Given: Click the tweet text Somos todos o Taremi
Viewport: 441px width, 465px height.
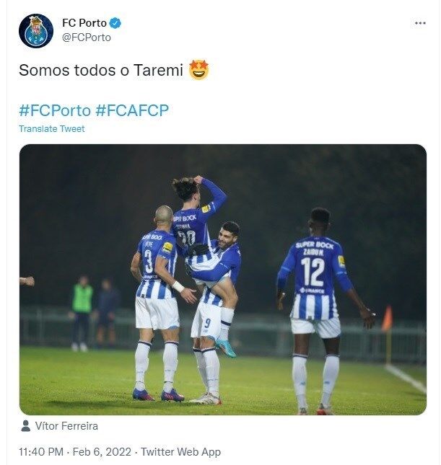Looking at the screenshot, I should point(101,70).
